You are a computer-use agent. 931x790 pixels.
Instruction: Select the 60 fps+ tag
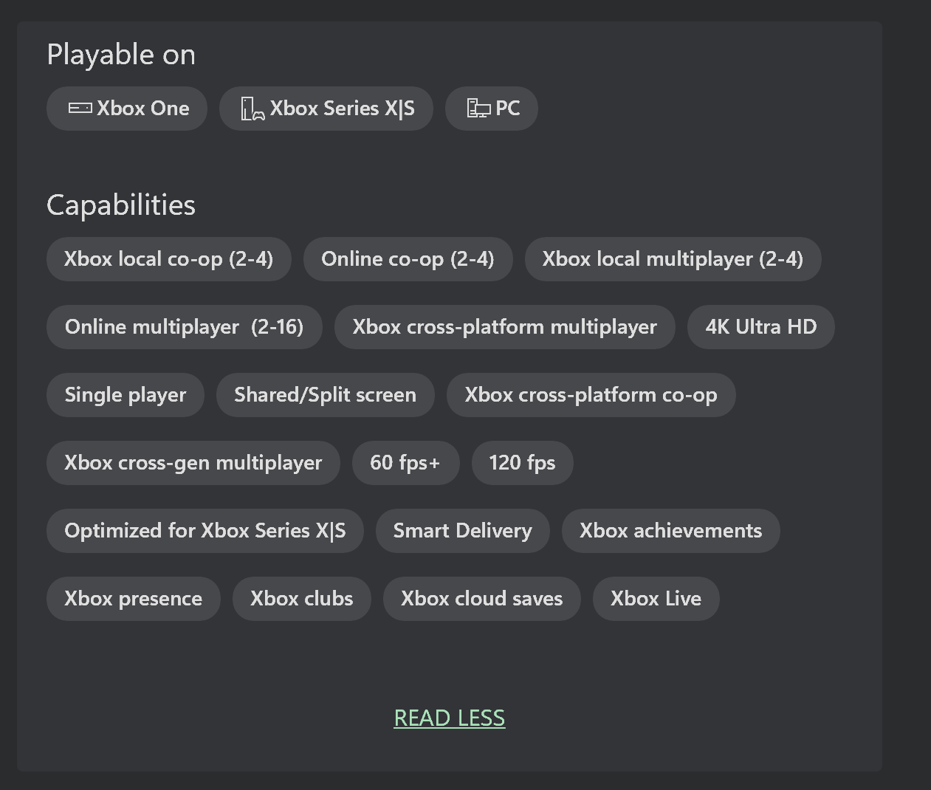[x=405, y=463]
